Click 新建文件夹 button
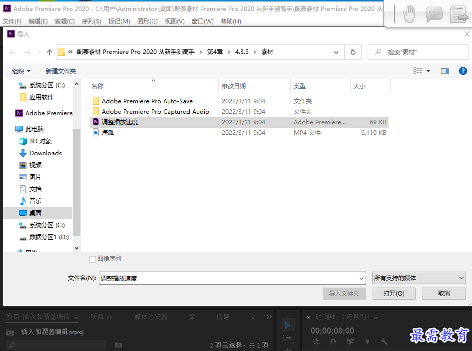Image resolution: width=472 pixels, height=351 pixels. pyautogui.click(x=61, y=71)
